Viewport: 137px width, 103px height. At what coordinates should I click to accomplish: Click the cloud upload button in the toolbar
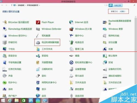point(115,5)
